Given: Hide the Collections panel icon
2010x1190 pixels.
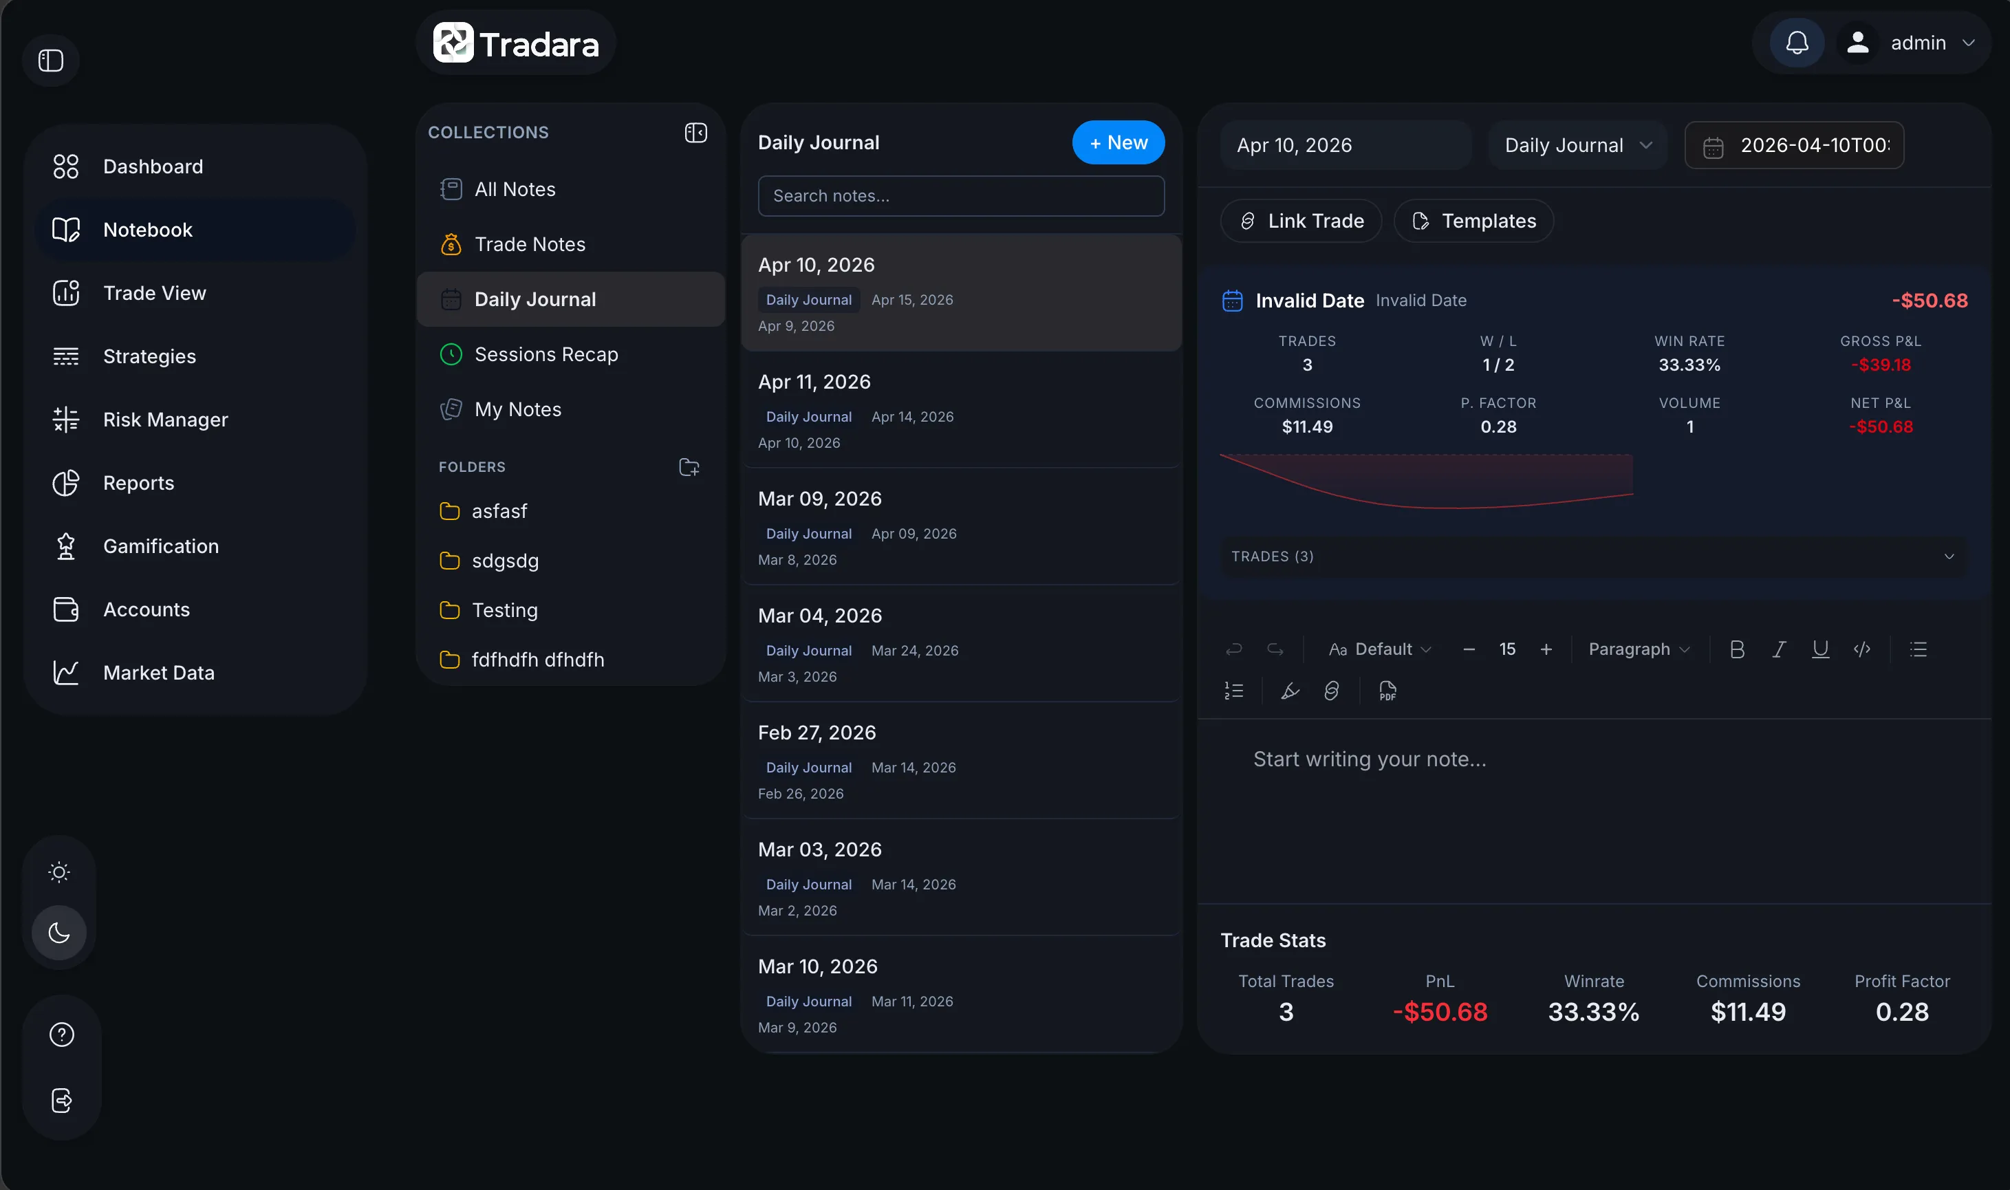Looking at the screenshot, I should [x=695, y=132].
